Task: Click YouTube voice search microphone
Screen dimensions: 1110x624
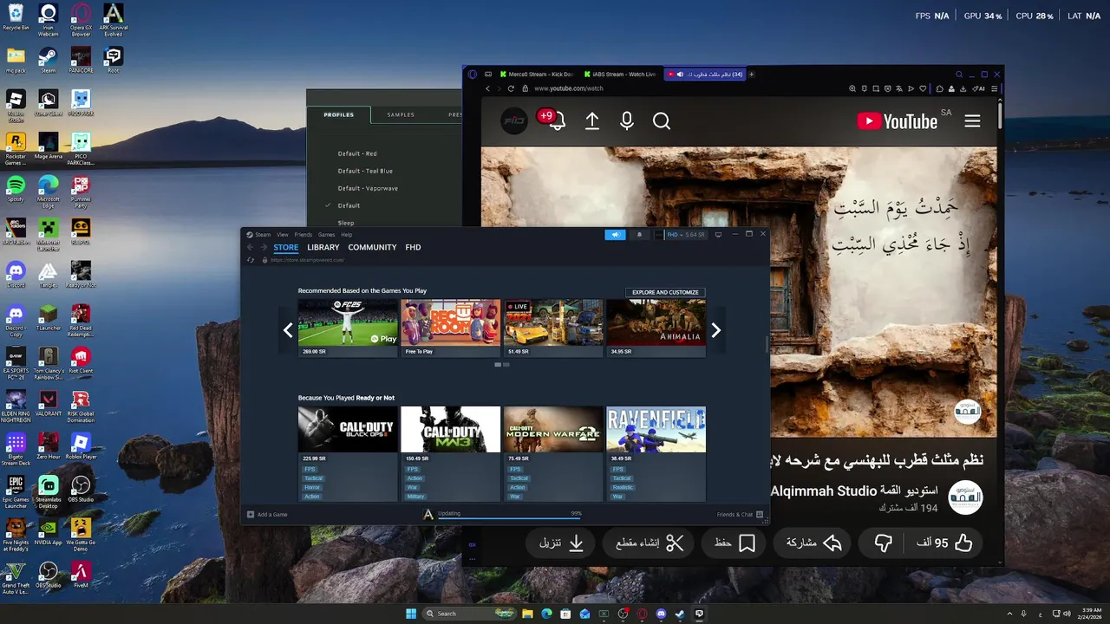Action: (627, 121)
